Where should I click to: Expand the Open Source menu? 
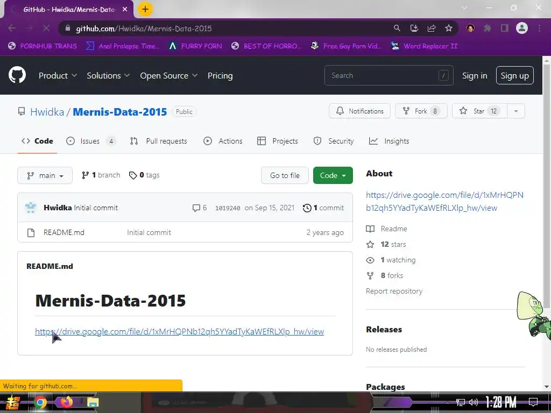coord(168,75)
